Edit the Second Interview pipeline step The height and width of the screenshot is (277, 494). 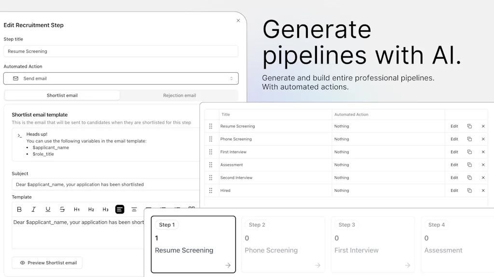click(x=454, y=177)
